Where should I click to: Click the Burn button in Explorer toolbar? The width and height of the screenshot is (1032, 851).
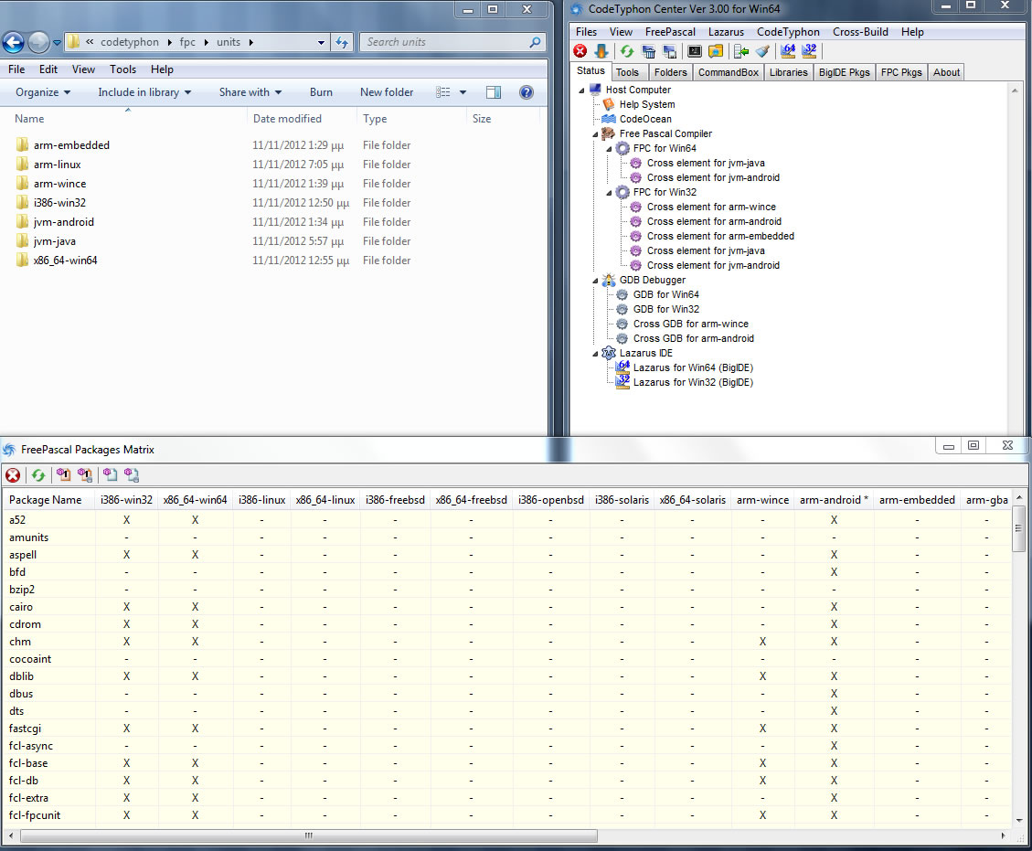[321, 92]
